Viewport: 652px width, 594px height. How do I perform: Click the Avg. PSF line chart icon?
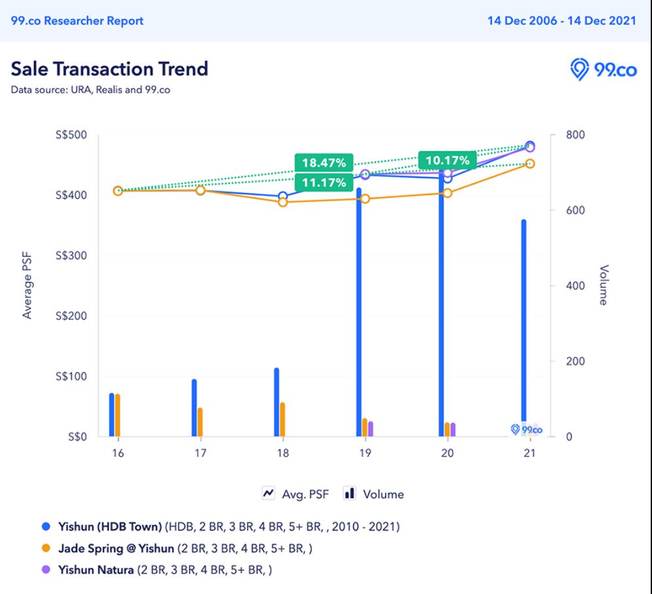268,494
